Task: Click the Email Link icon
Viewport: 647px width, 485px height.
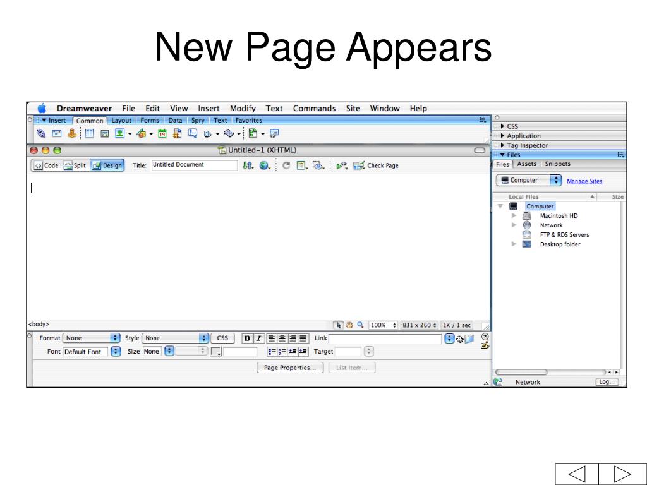Action: (56, 133)
